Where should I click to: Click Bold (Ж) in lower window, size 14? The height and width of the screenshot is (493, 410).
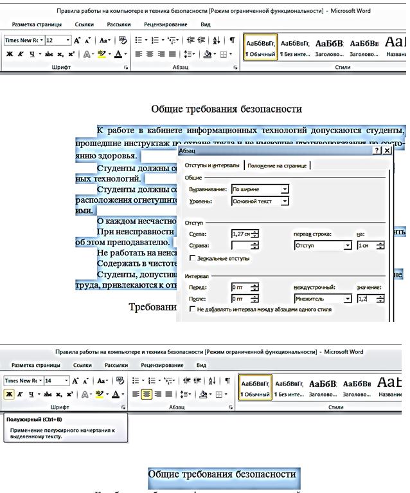tap(9, 394)
